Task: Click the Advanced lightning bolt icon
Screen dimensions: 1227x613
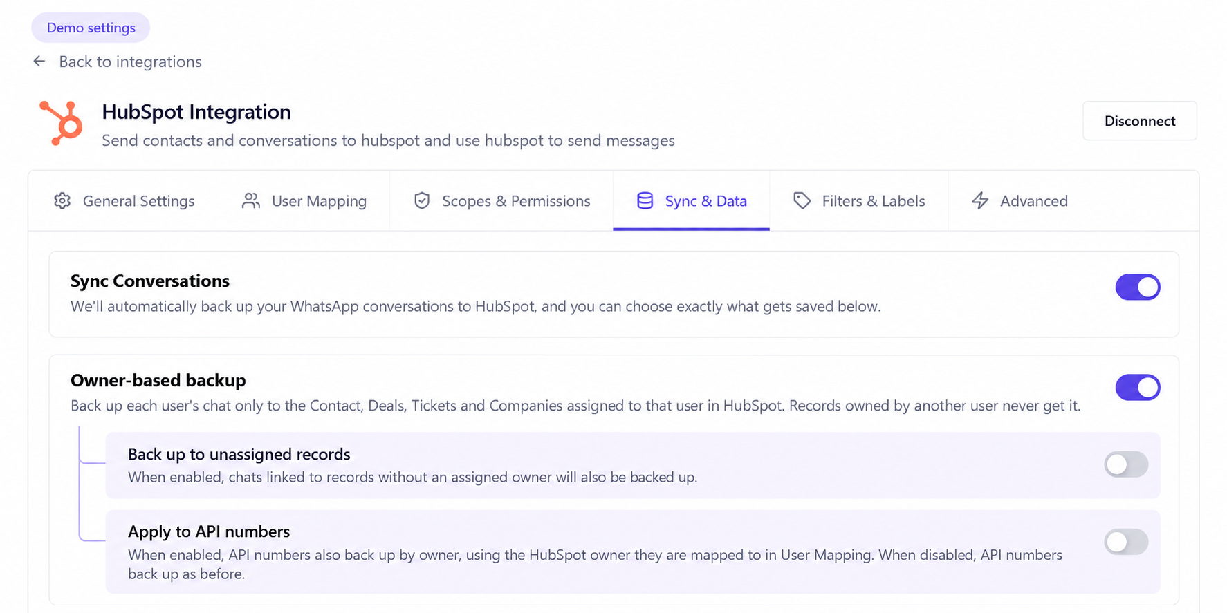Action: click(980, 201)
